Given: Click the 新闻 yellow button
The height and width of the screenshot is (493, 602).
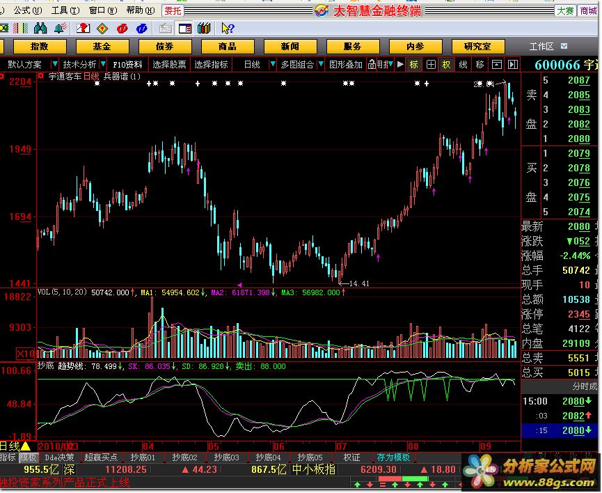Looking at the screenshot, I should pyautogui.click(x=290, y=47).
